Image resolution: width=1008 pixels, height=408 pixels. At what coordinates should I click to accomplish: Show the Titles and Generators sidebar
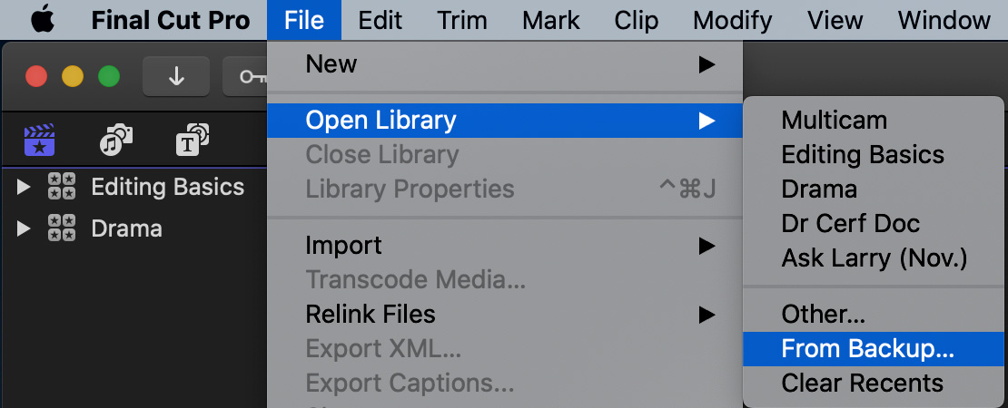coord(193,140)
